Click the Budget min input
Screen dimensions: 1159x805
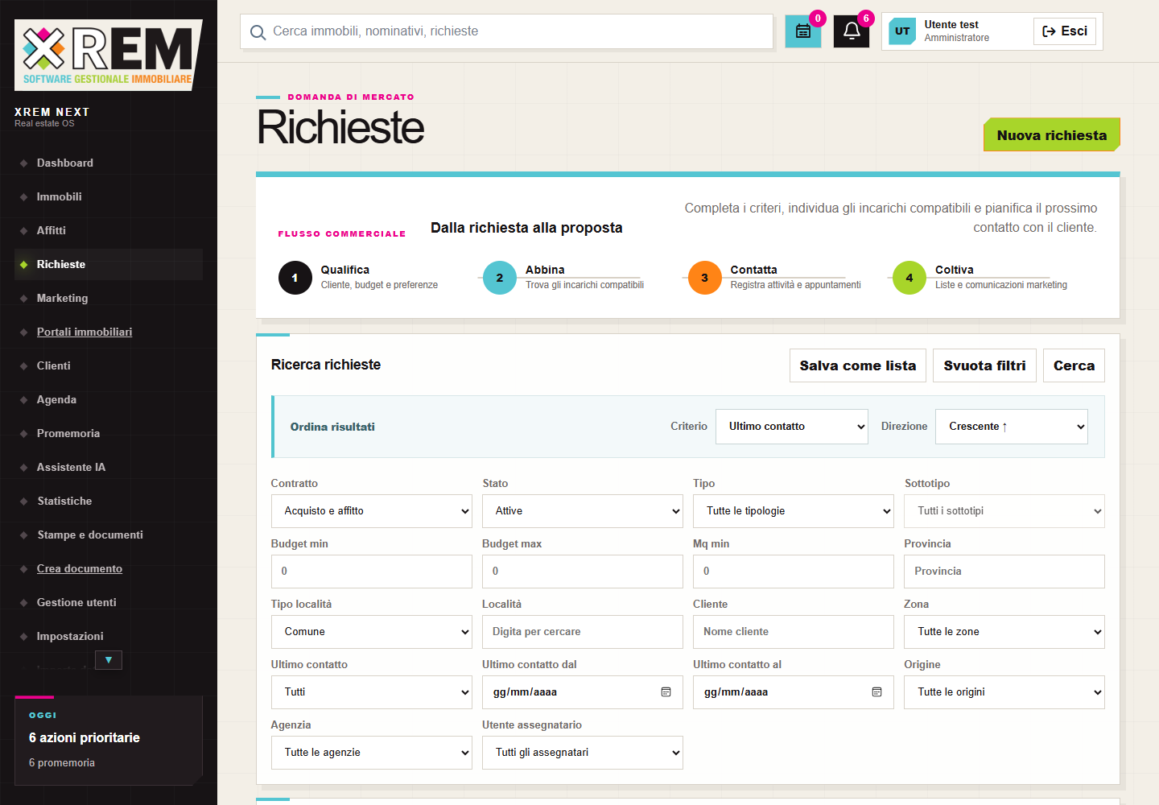pyautogui.click(x=372, y=572)
